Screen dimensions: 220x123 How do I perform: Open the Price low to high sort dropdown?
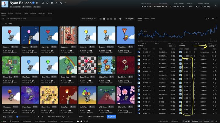88,19
